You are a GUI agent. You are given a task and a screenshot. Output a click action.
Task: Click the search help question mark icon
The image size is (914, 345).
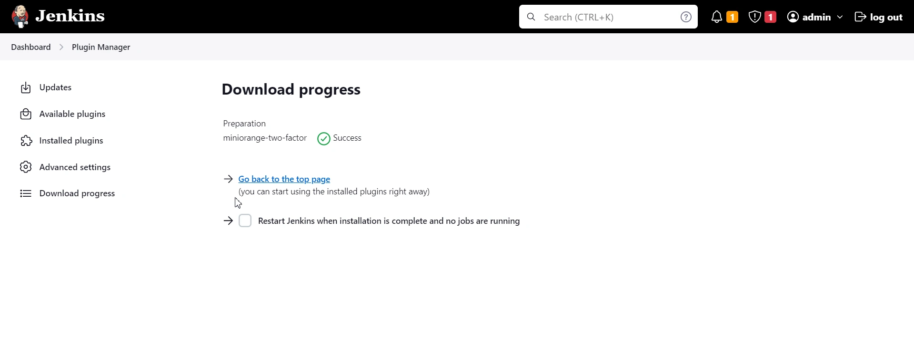(686, 17)
